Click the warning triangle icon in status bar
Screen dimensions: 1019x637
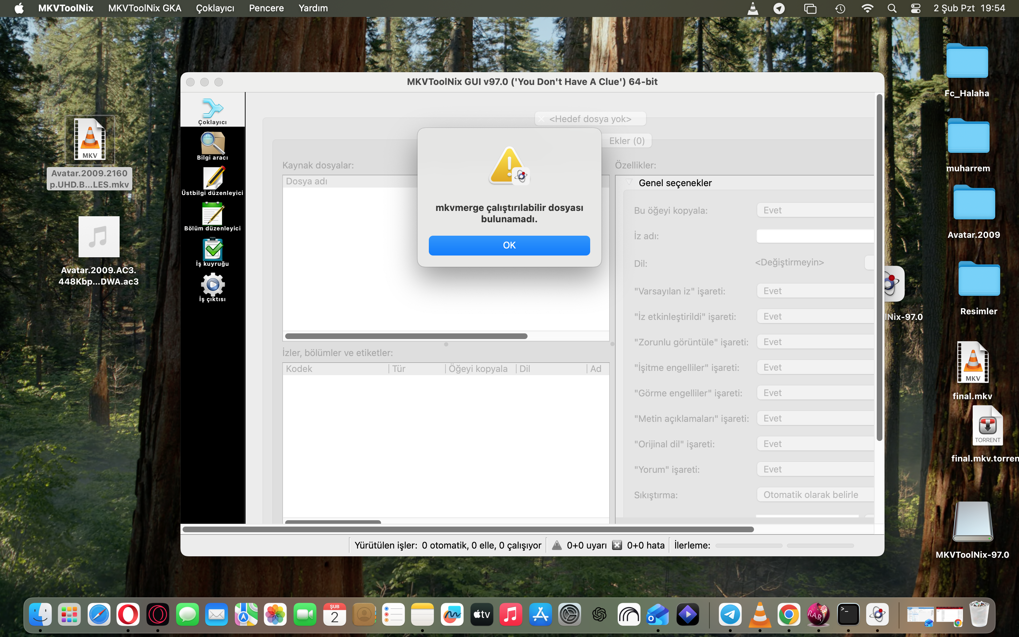(557, 545)
